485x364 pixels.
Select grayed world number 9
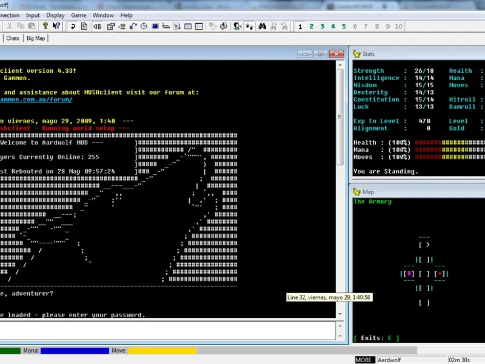coord(387,27)
